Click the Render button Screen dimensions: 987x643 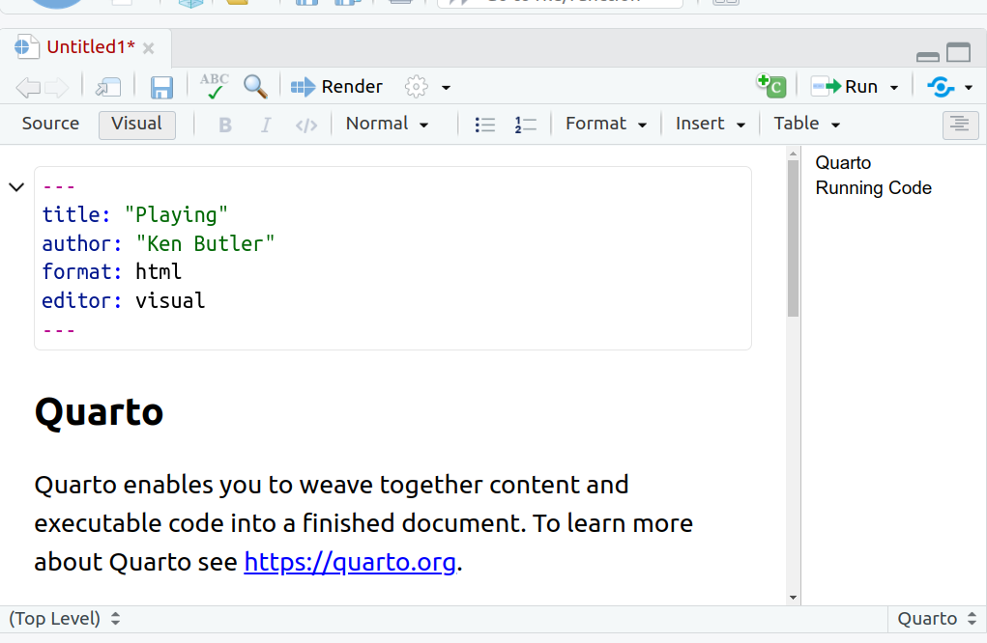[337, 87]
